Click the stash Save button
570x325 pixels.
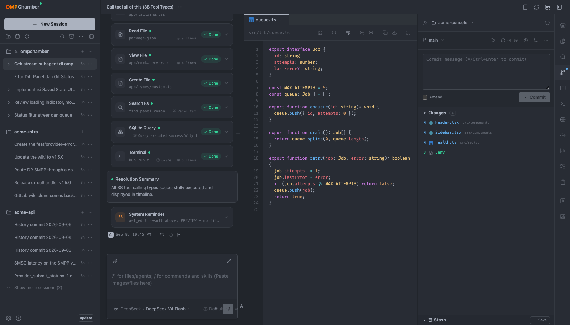pyautogui.click(x=540, y=320)
